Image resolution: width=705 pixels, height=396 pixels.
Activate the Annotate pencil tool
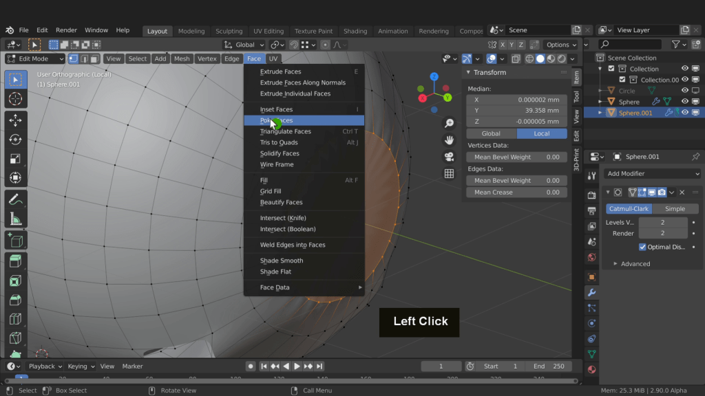point(15,199)
